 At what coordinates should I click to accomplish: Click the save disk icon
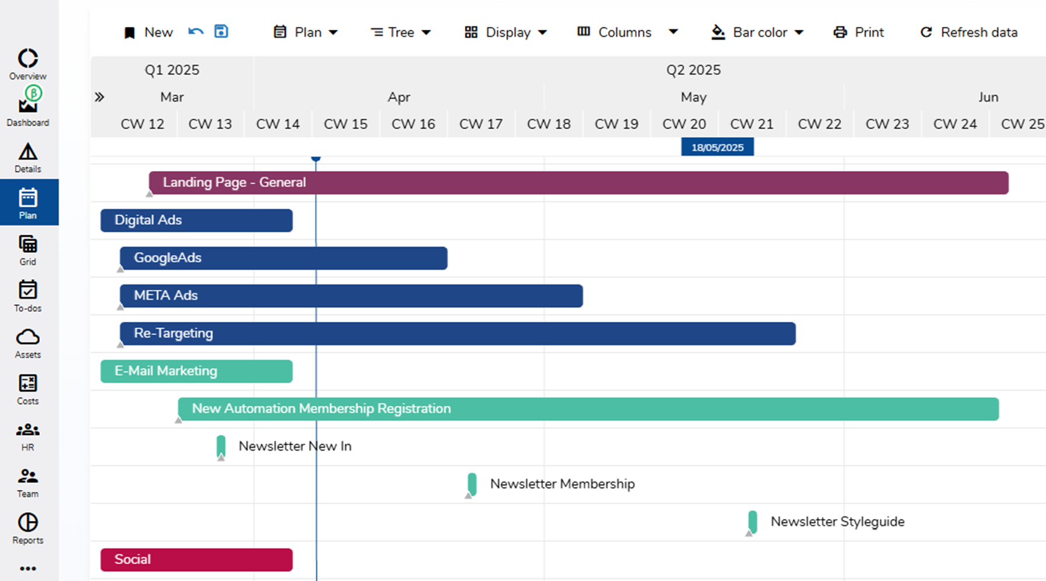[x=221, y=31]
